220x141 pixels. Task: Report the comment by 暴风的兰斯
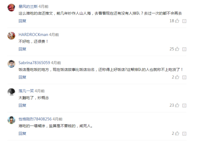click(184, 21)
